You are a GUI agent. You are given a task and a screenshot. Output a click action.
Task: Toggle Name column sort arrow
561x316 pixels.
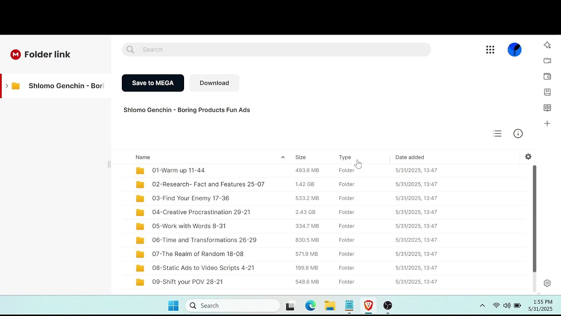pos(283,157)
